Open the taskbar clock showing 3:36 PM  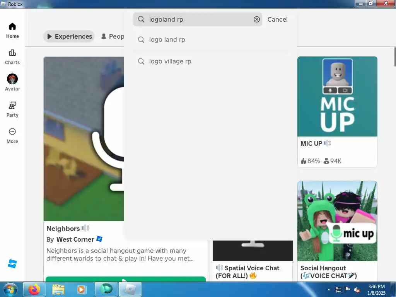tap(376, 290)
